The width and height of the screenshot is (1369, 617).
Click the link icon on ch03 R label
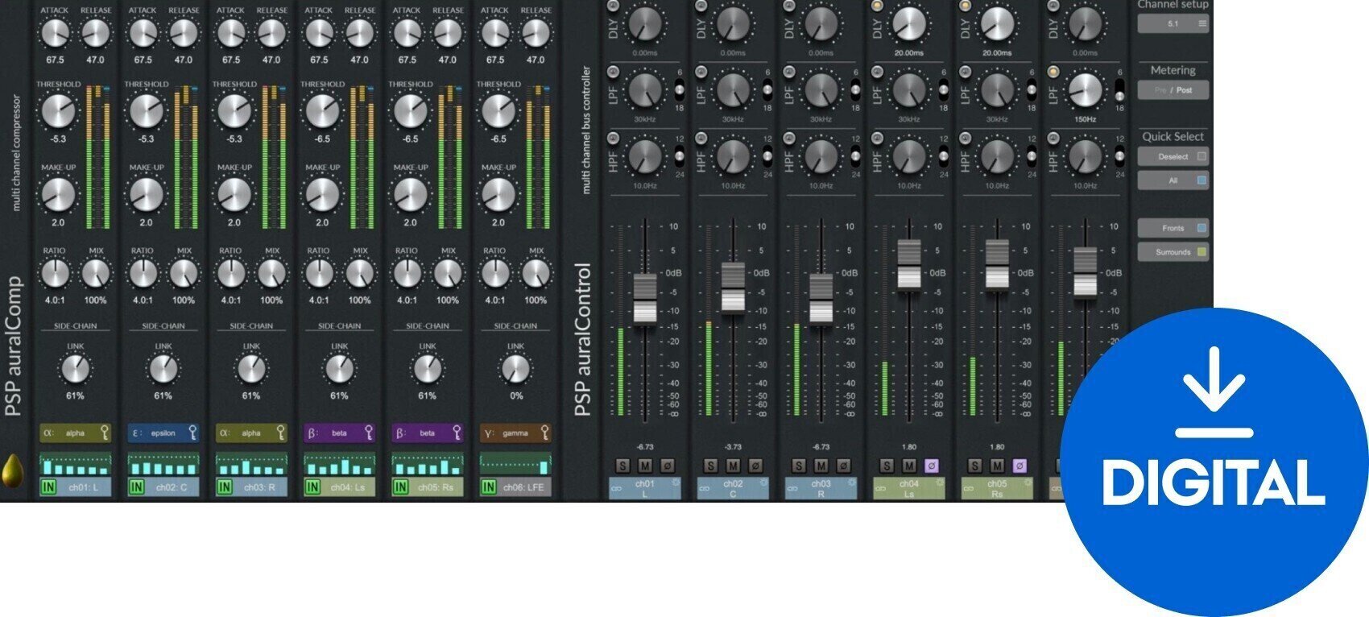click(x=792, y=489)
